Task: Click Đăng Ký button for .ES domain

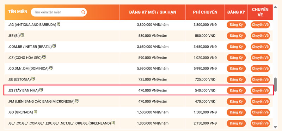Action: [236, 90]
